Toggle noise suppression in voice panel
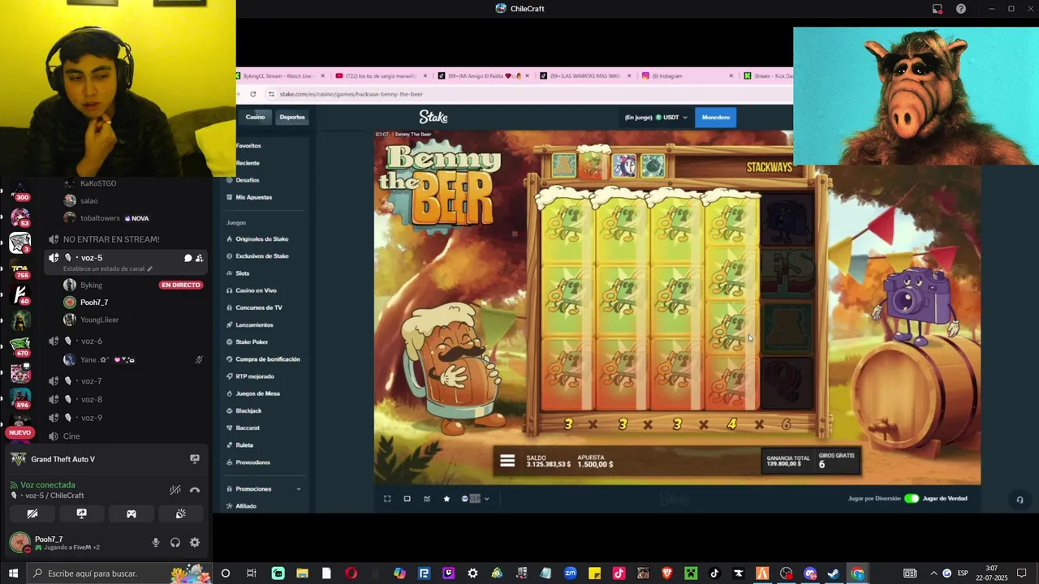Image resolution: width=1039 pixels, height=584 pixels. coord(175,490)
